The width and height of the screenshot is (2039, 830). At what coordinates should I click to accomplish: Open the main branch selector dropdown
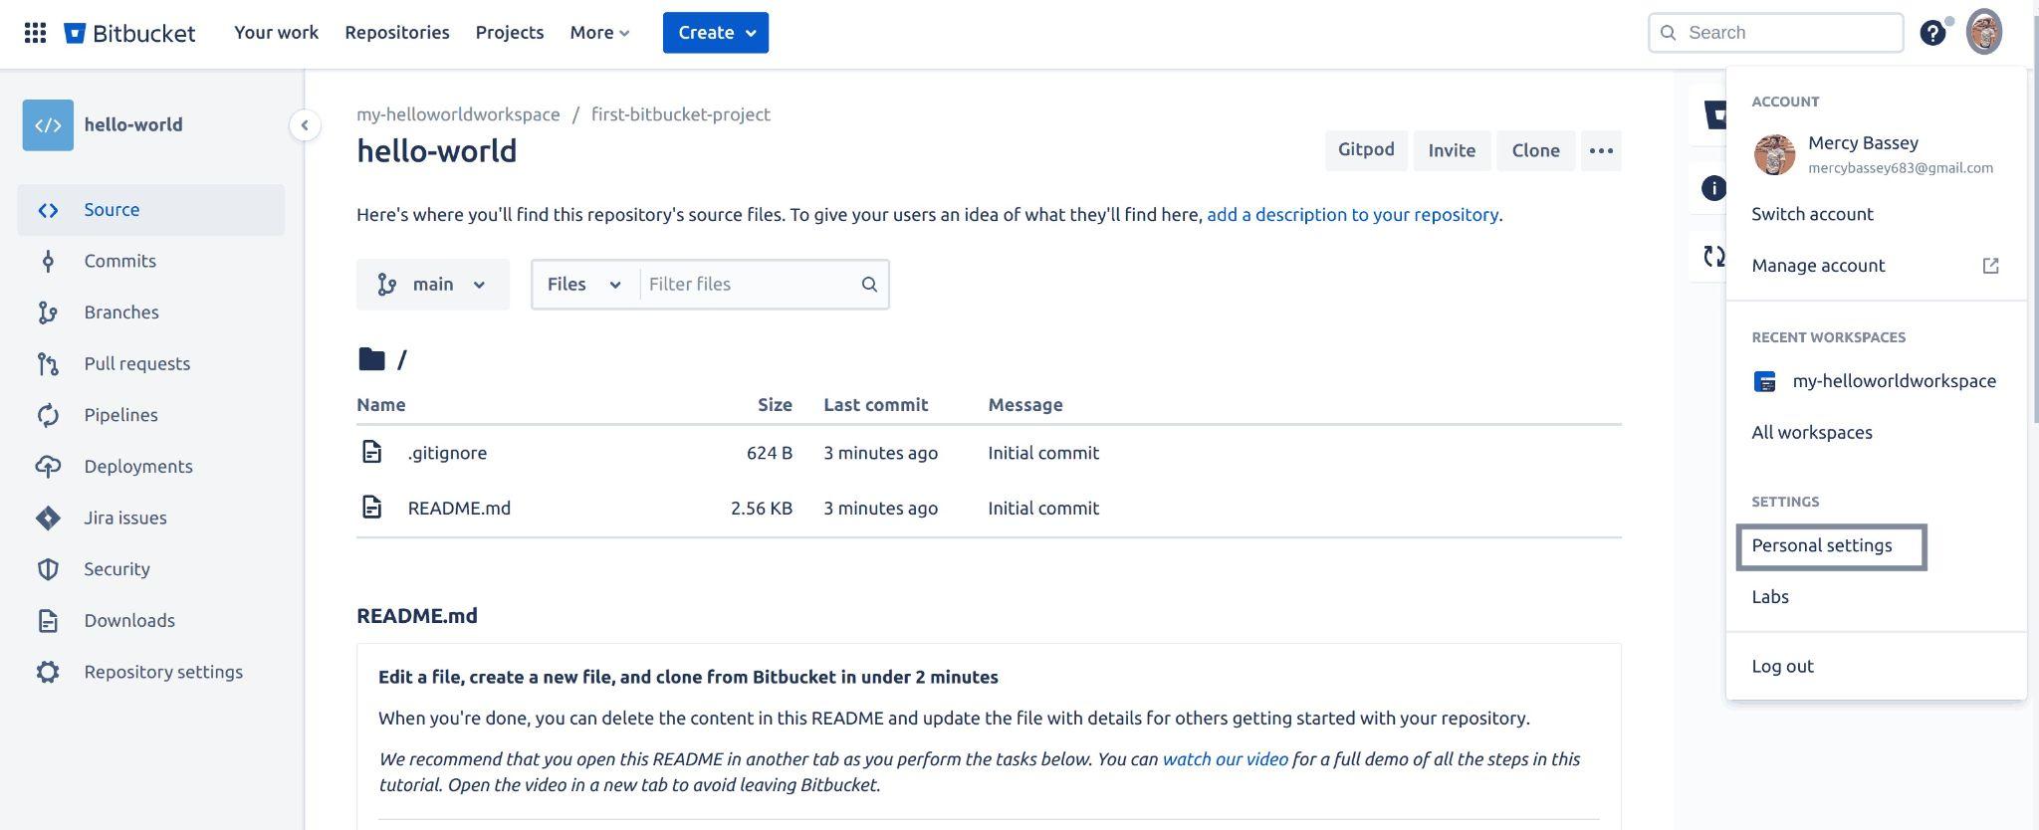[433, 285]
